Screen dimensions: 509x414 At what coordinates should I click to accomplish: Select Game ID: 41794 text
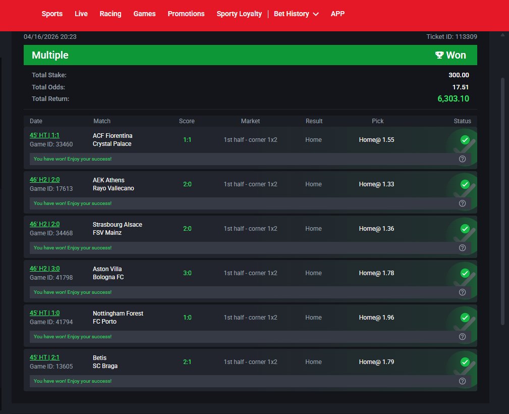pyautogui.click(x=51, y=322)
